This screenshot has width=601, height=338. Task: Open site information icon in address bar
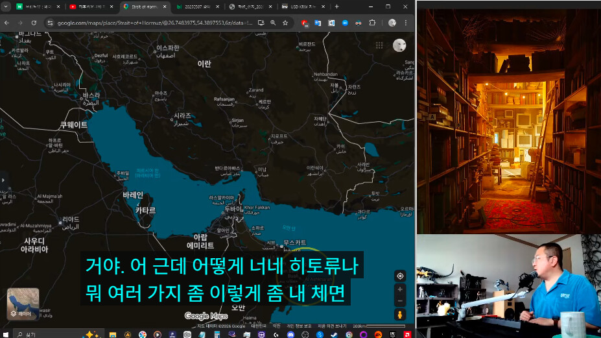pyautogui.click(x=50, y=23)
